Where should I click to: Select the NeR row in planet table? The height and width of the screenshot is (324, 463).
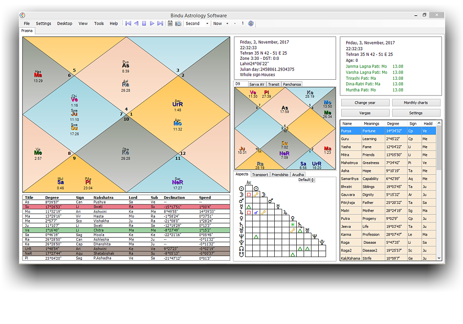[126, 253]
